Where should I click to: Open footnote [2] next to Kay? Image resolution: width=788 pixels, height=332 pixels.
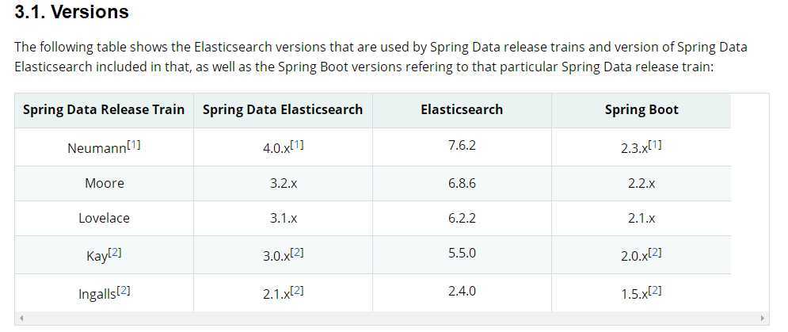115,253
